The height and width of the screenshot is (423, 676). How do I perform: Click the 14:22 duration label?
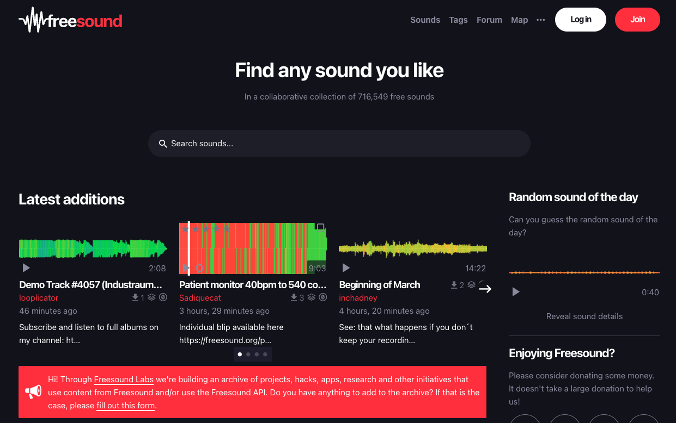476,268
